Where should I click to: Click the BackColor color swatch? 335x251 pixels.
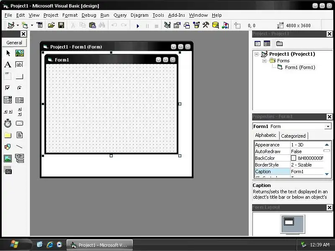pyautogui.click(x=294, y=158)
